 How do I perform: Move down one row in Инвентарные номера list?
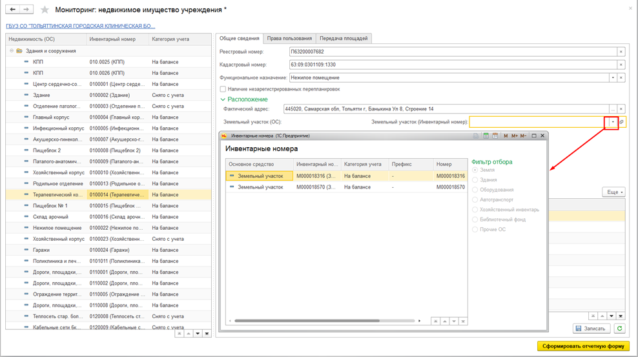tap(454, 321)
